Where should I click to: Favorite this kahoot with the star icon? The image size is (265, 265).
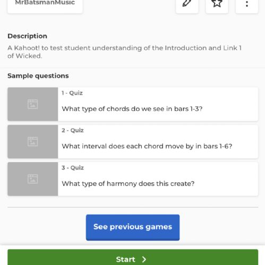(x=217, y=4)
